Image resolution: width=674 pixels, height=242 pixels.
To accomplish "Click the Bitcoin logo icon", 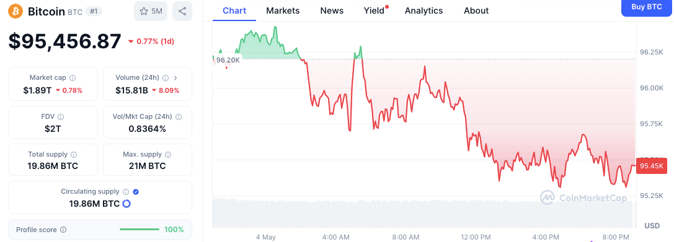I will click(16, 12).
